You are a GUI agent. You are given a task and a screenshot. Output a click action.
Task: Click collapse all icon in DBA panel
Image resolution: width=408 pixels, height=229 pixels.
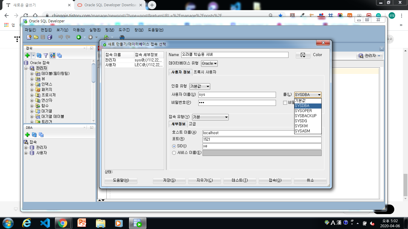click(41, 135)
